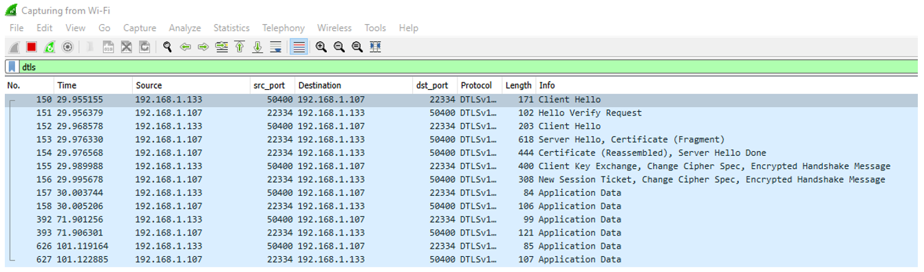This screenshot has width=924, height=272.
Task: Go to next packet in history (right arrow)
Action: pos(203,47)
